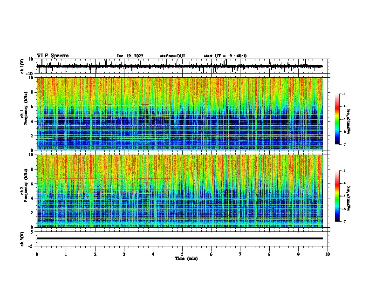Click the "-6" tick on ch.2 color bar
Viewport: 369px width, 285px height.
click(343, 209)
